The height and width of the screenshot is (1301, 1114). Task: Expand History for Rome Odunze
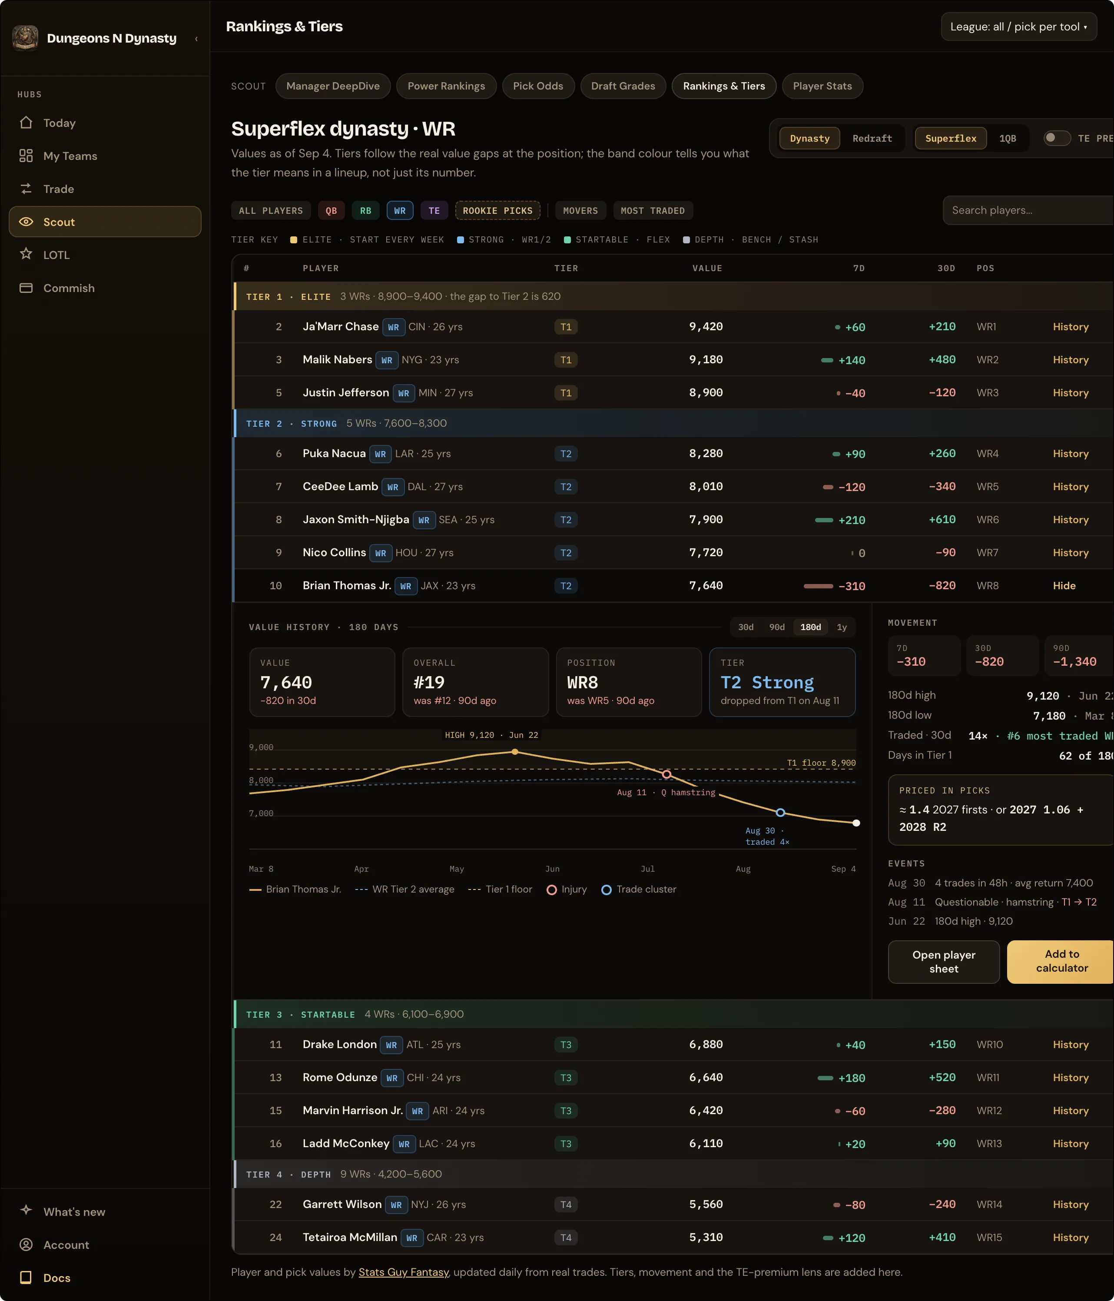pyautogui.click(x=1071, y=1078)
